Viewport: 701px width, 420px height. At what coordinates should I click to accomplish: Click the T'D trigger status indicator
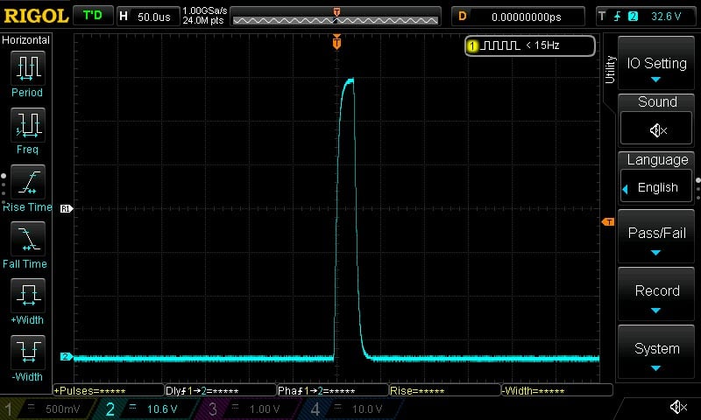(93, 16)
